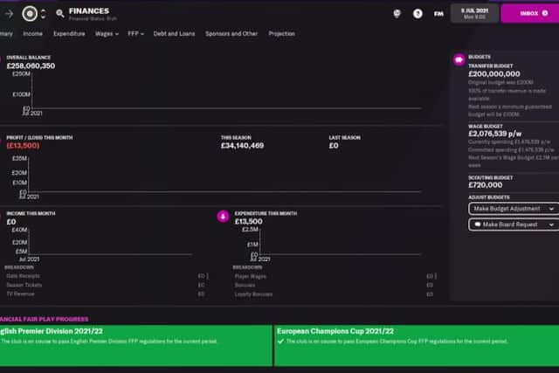Click the Season Tickets breakdown row
Viewport: 559px width, 373px height.
click(106, 285)
